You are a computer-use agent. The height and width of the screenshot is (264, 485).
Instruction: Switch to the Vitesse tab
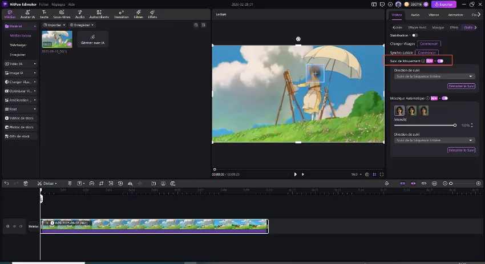coord(434,15)
